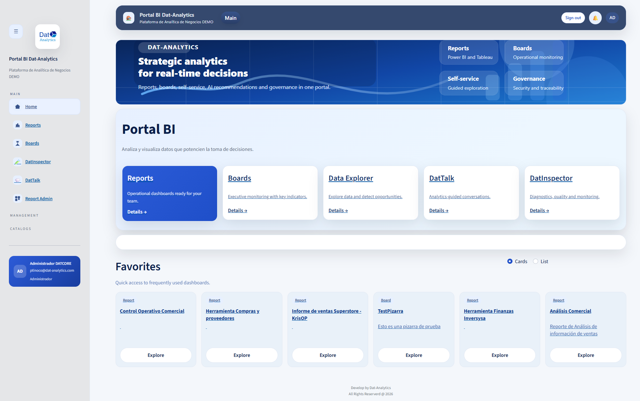640x401 pixels.
Task: Explore Herramienta Finanzas Inversysa report
Action: (x=500, y=355)
